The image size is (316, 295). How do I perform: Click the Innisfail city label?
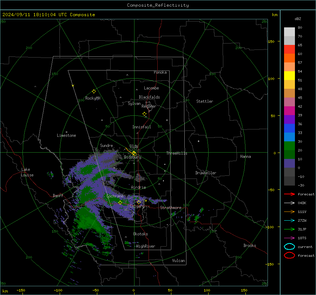[141, 127]
